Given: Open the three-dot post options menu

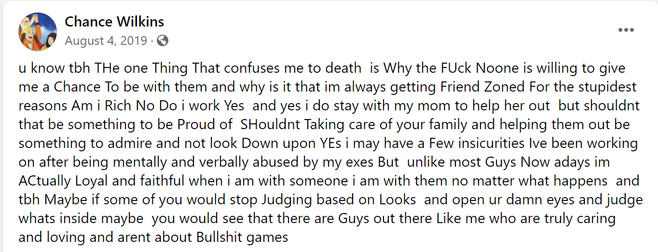Looking at the screenshot, I should [x=626, y=30].
